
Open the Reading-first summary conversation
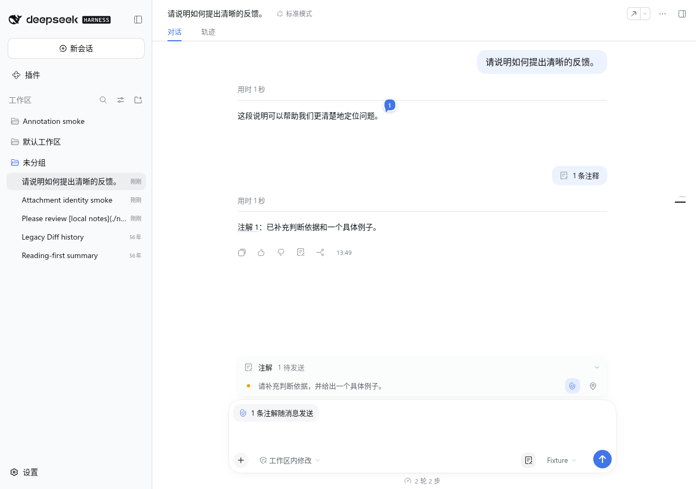[x=76, y=255]
